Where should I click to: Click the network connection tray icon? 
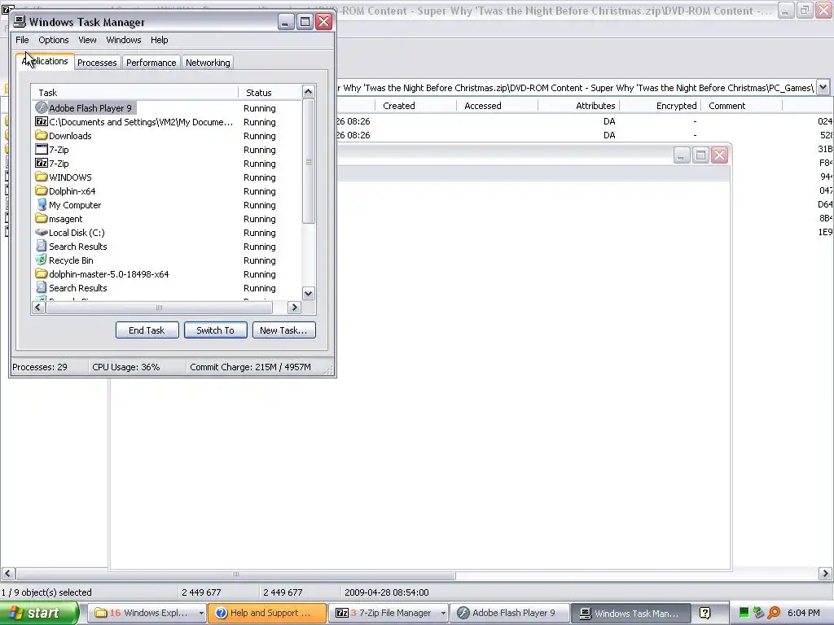pyautogui.click(x=758, y=614)
